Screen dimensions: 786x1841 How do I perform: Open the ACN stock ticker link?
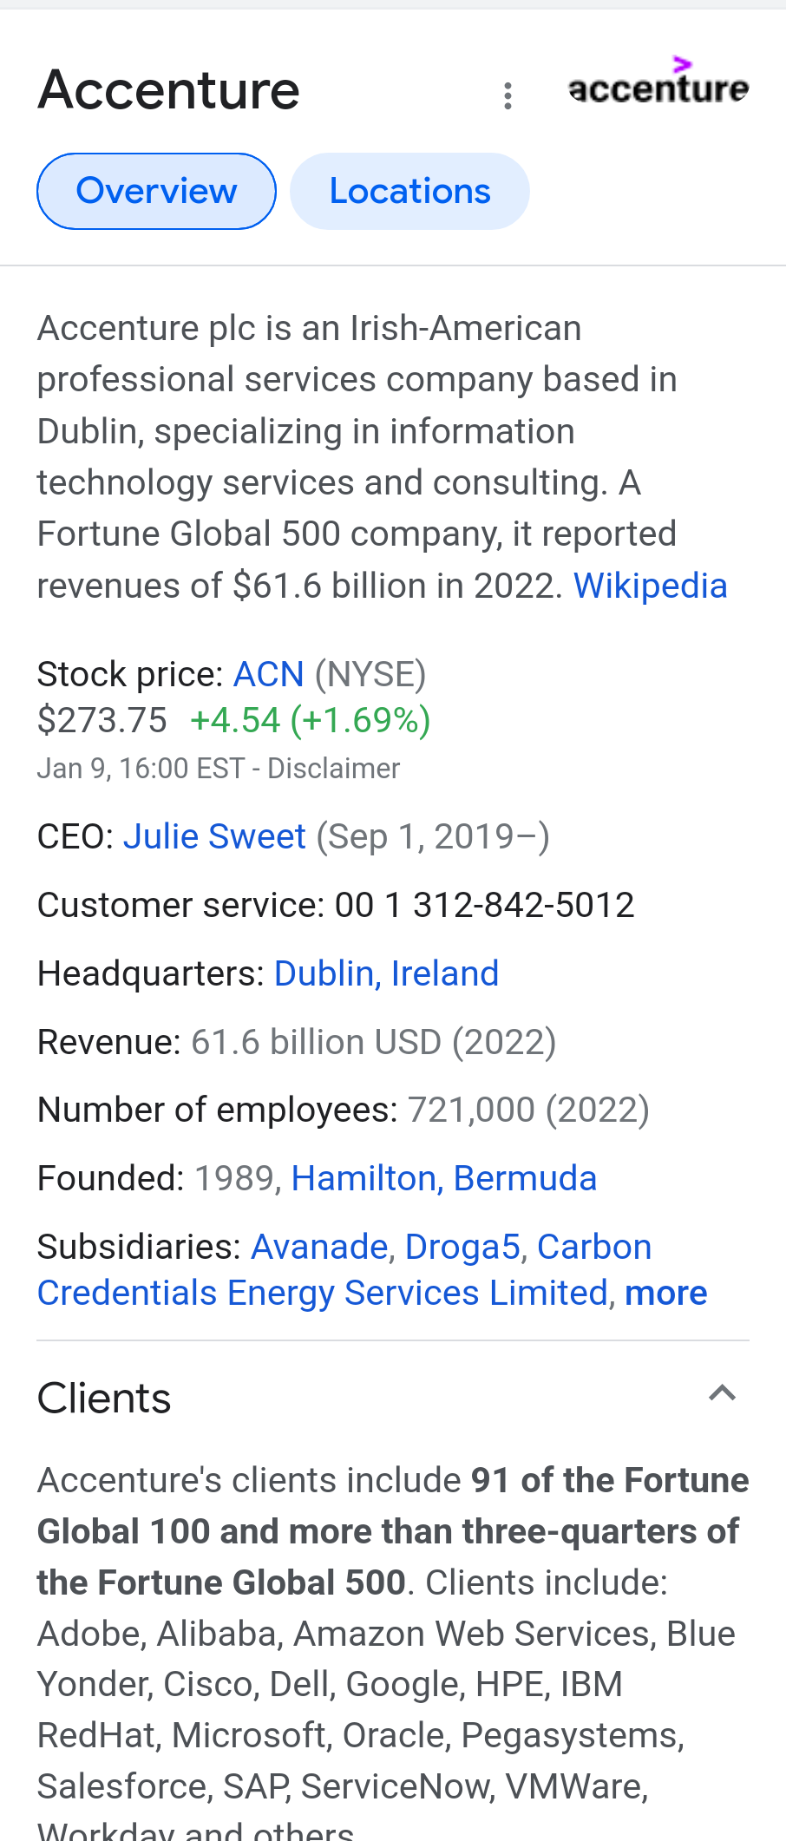[269, 674]
